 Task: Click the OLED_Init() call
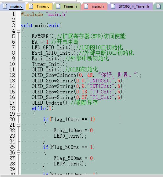pos(48,70)
